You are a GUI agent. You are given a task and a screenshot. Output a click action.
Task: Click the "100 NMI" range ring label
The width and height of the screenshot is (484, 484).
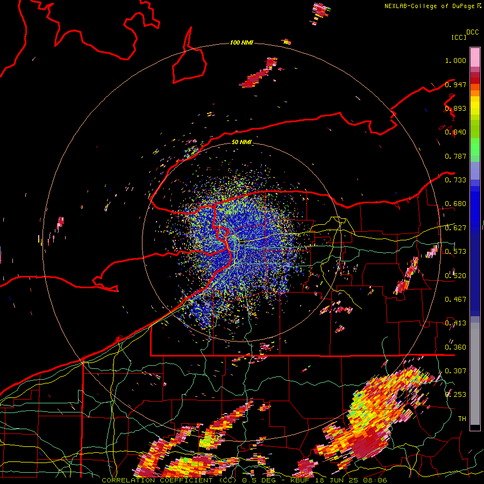[x=241, y=42]
